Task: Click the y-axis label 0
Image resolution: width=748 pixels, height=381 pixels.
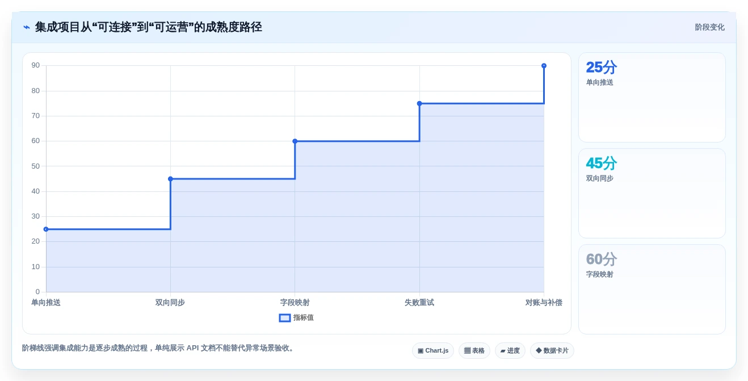Action: coord(37,291)
